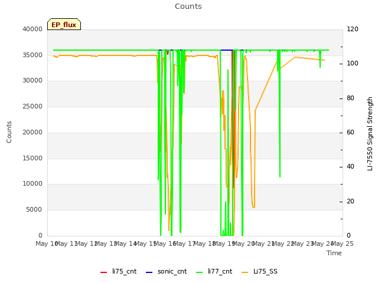Viewport: 378px width, 283px height.
Task: Click the 100 right axis tick label
Action: point(353,64)
